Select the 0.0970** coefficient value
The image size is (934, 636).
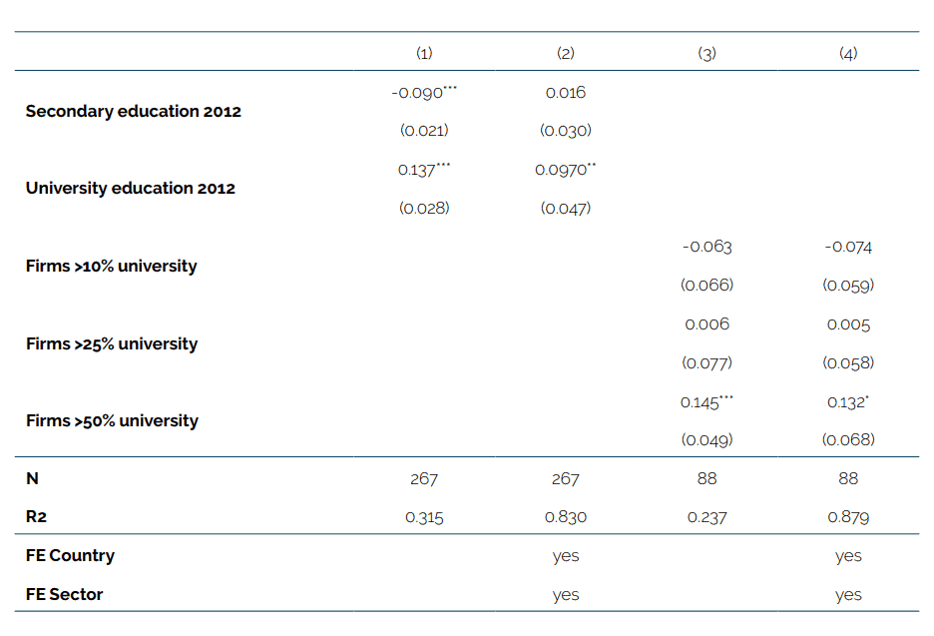coord(565,170)
